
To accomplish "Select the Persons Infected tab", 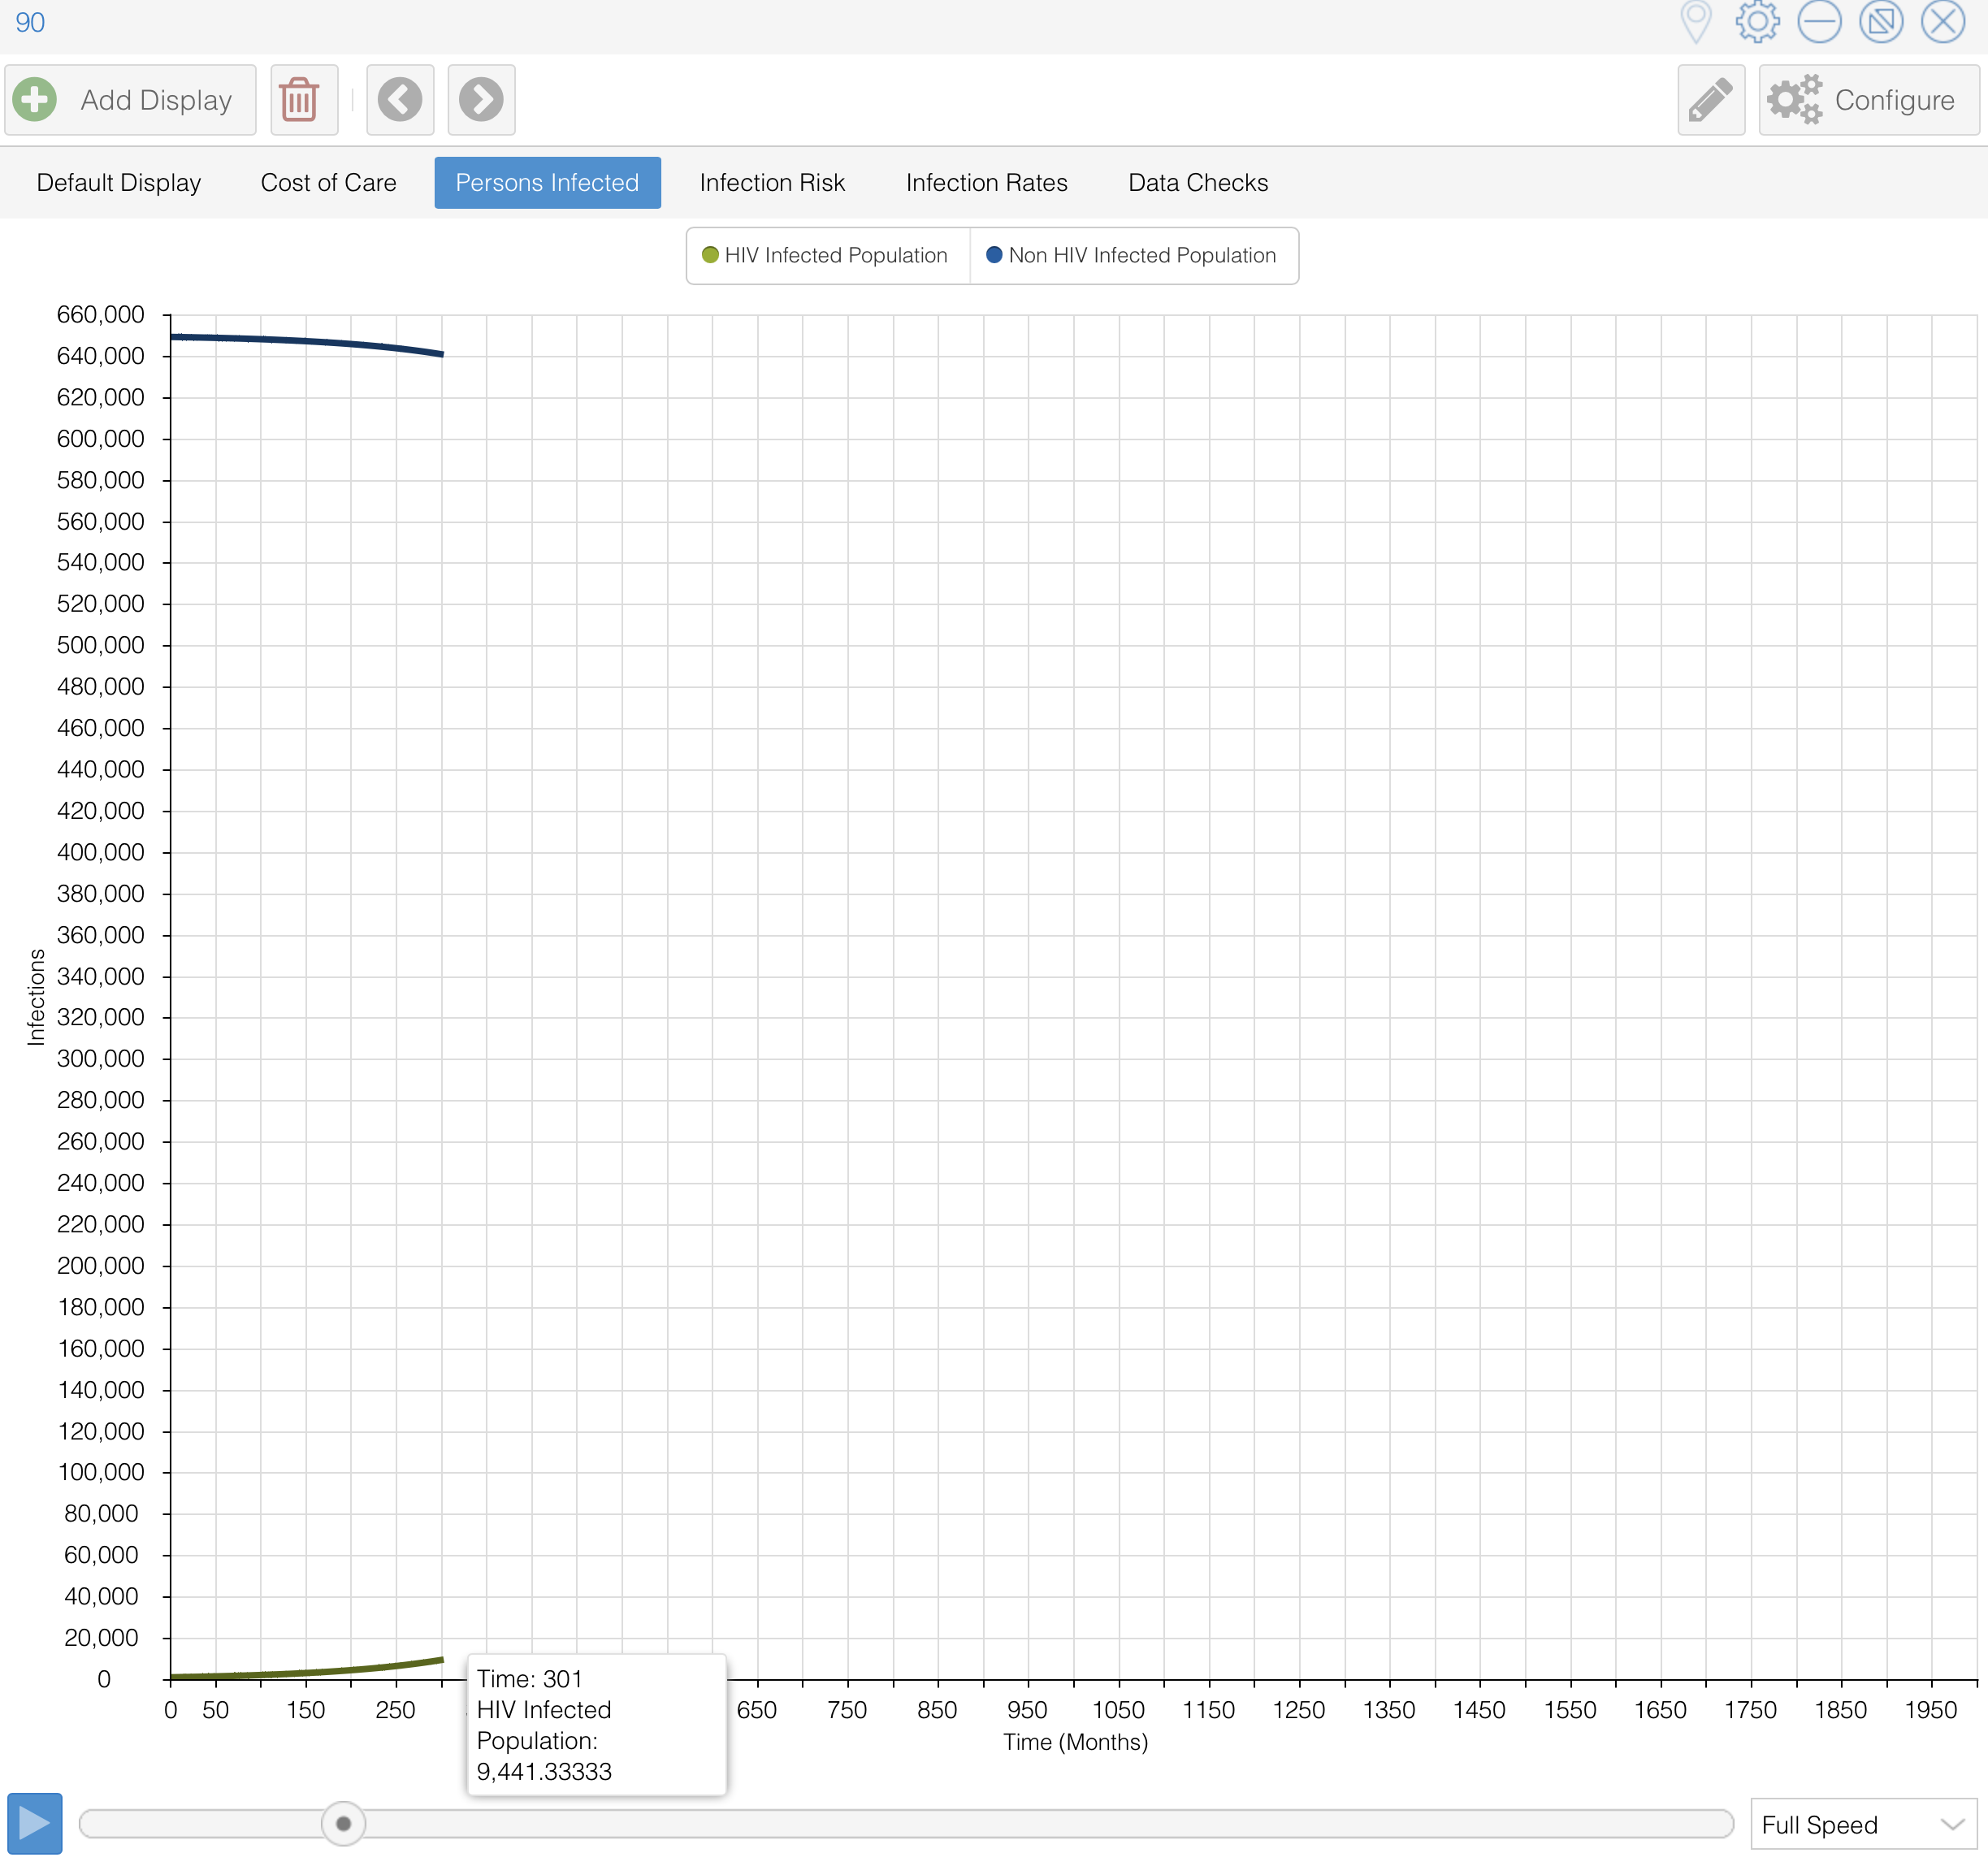I will point(547,183).
